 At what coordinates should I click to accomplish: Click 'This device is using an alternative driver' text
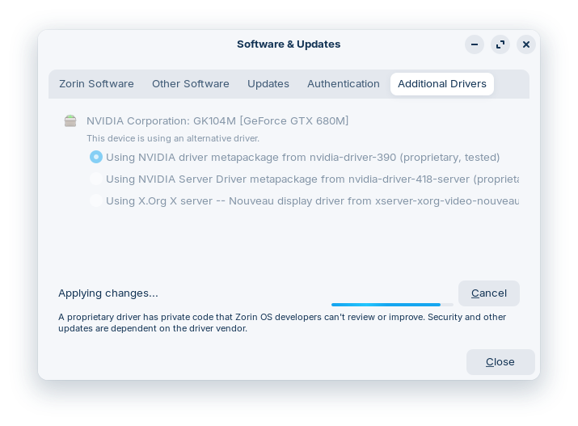coord(173,139)
